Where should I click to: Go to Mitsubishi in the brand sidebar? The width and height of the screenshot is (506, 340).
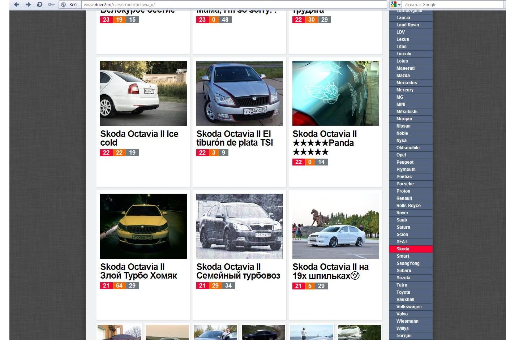[411, 112]
